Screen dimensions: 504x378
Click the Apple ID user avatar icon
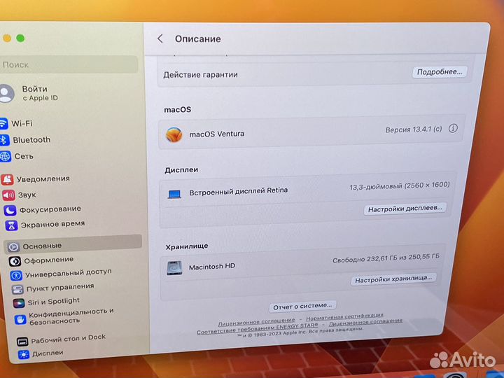(x=6, y=94)
